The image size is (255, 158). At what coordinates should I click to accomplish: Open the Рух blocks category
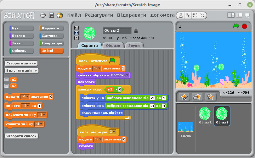pyautogui.click(x=21, y=28)
